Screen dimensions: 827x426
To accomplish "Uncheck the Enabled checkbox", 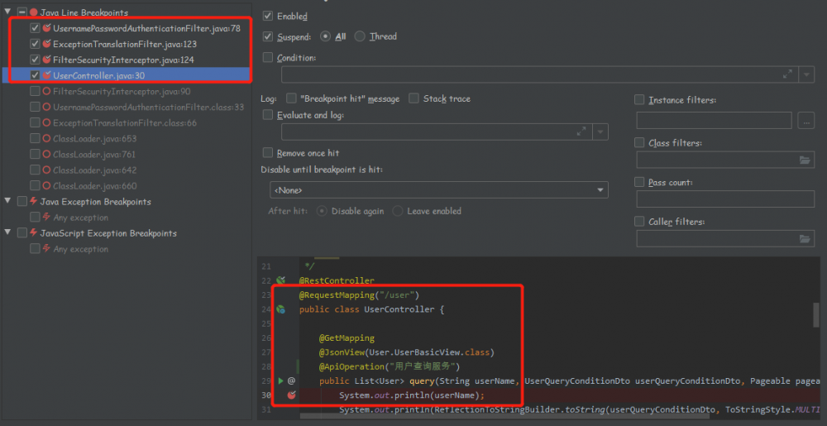I will [268, 17].
